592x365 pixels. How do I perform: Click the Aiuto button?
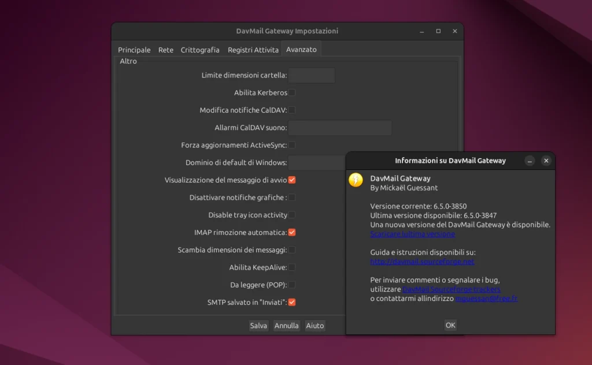314,325
